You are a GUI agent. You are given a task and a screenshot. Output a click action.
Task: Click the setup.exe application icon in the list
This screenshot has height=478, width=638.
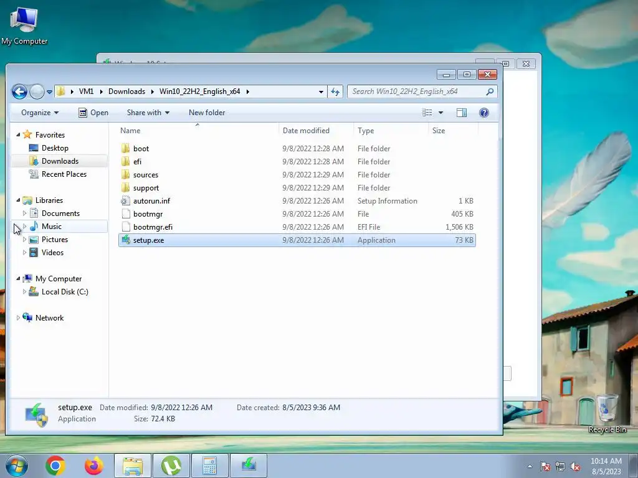click(x=126, y=240)
